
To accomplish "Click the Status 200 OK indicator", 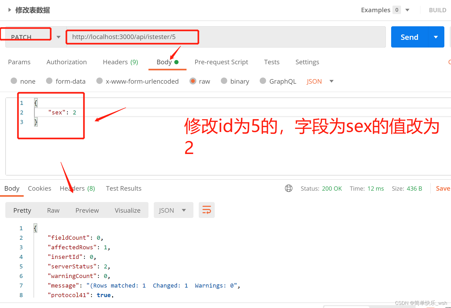I will pyautogui.click(x=321, y=189).
